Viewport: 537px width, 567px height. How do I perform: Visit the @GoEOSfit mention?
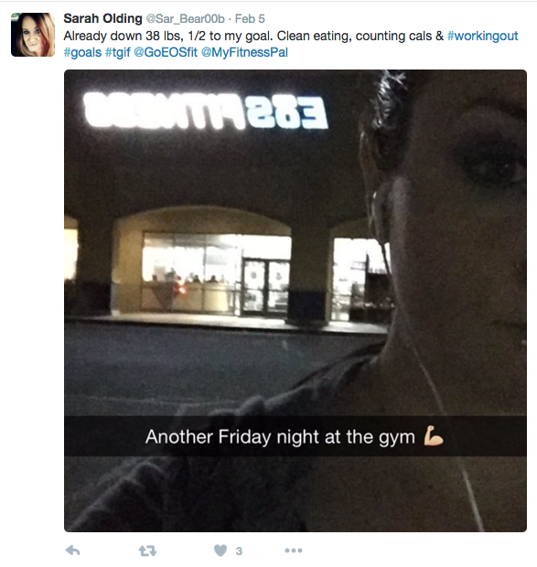pos(166,52)
